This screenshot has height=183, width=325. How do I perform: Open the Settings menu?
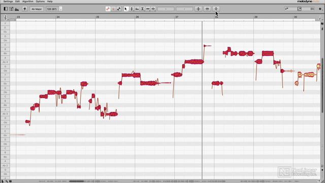tap(8, 2)
